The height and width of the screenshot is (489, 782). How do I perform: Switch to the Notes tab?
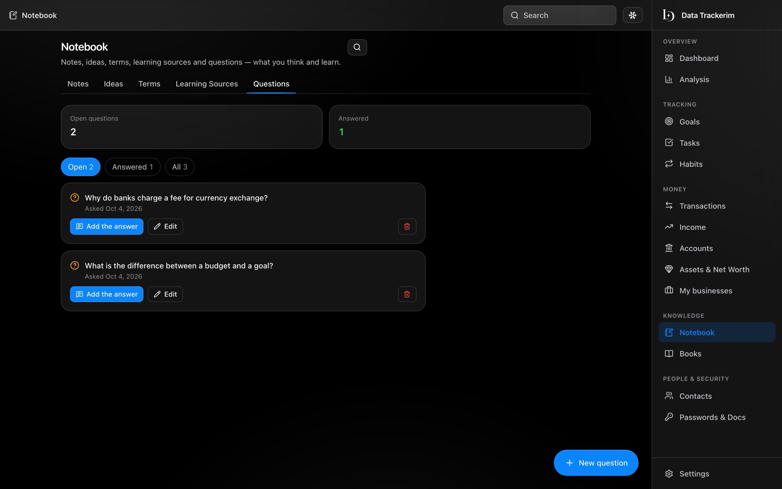(78, 84)
